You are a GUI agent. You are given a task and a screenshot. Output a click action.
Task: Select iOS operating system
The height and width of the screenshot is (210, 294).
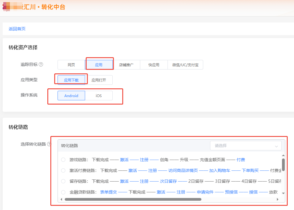(99, 96)
